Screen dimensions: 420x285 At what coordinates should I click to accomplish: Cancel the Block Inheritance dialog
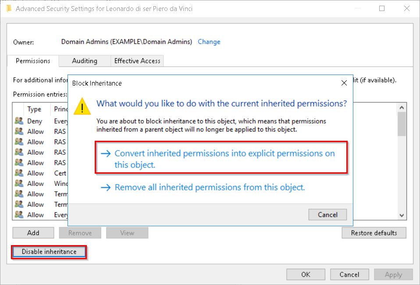point(327,214)
